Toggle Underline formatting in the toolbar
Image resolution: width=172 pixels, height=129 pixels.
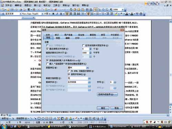(x=61, y=14)
